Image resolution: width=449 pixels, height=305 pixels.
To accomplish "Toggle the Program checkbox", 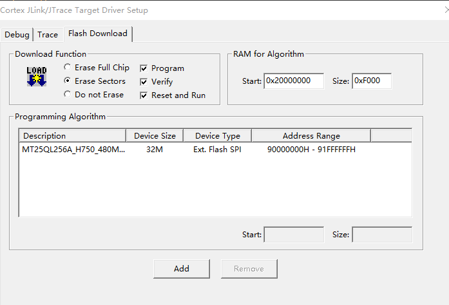I will (x=144, y=68).
